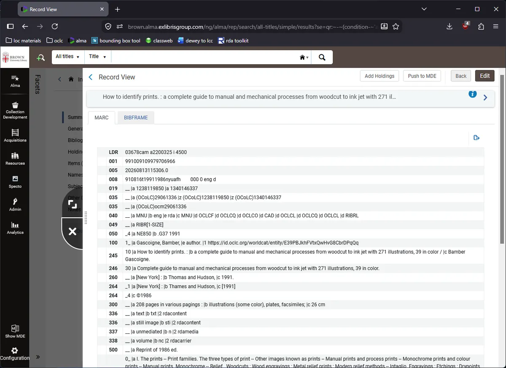Go back in browser history

click(x=25, y=26)
